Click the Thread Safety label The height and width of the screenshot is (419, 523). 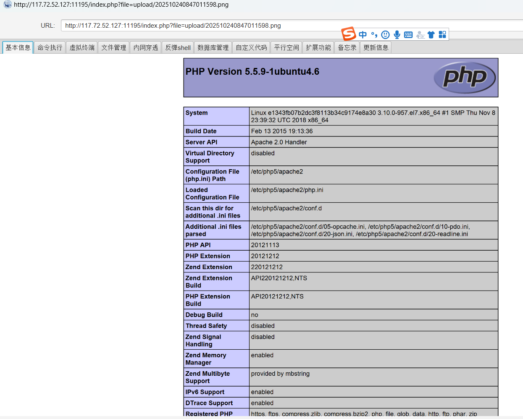click(x=206, y=326)
